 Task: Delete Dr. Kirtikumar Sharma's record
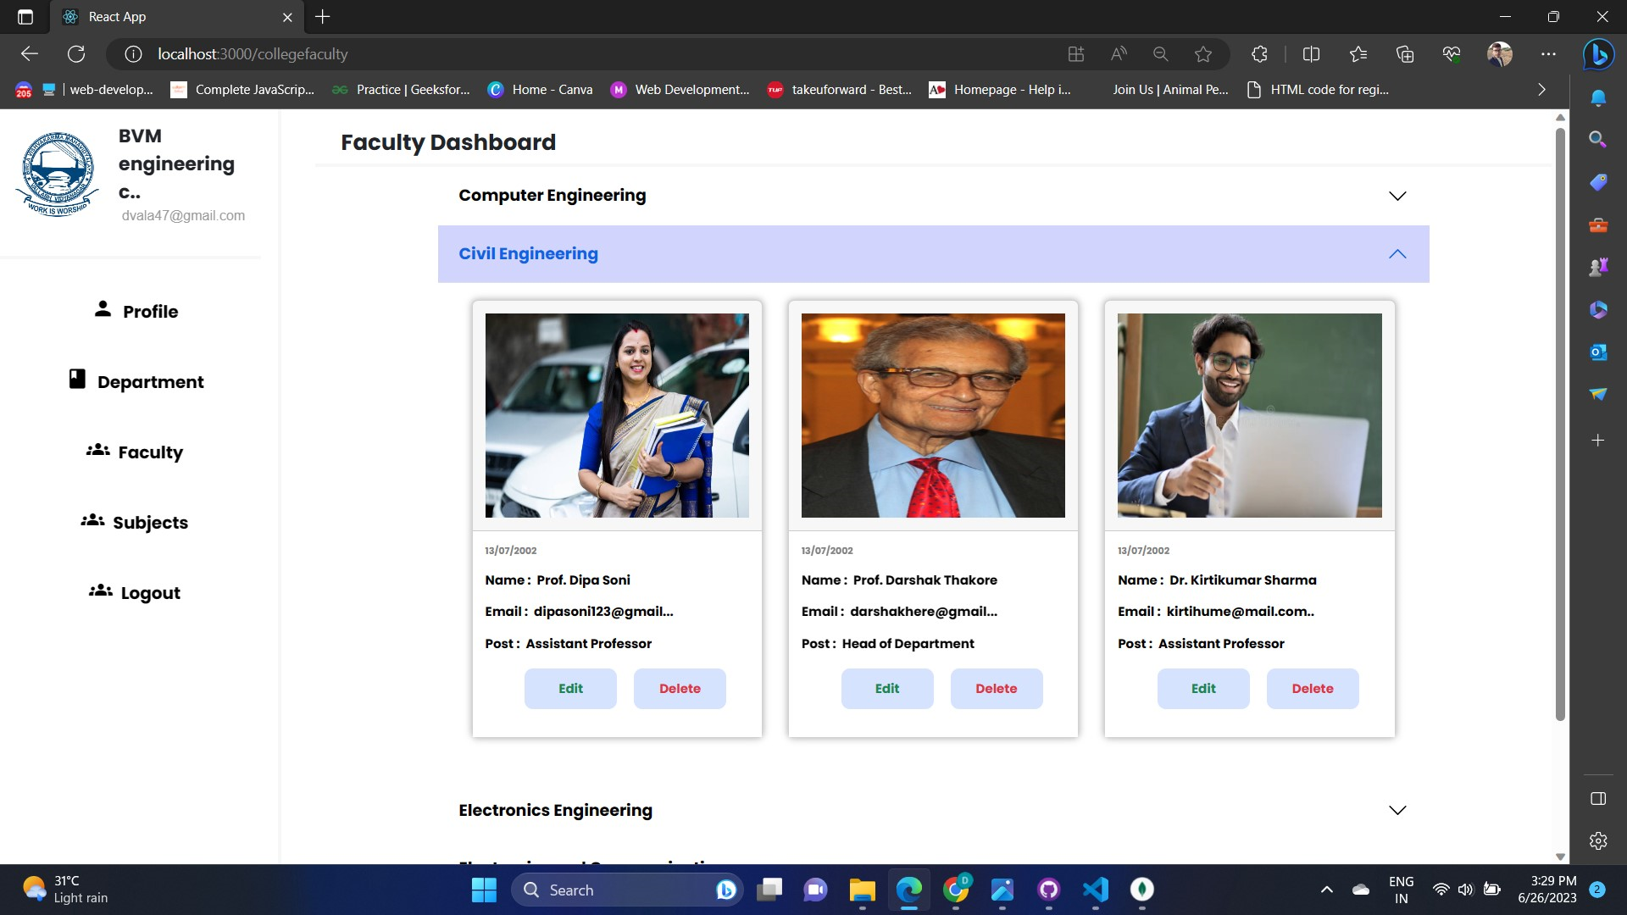coord(1312,688)
